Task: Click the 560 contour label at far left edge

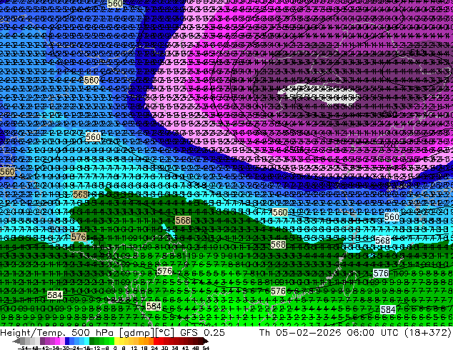Action: coord(7,172)
